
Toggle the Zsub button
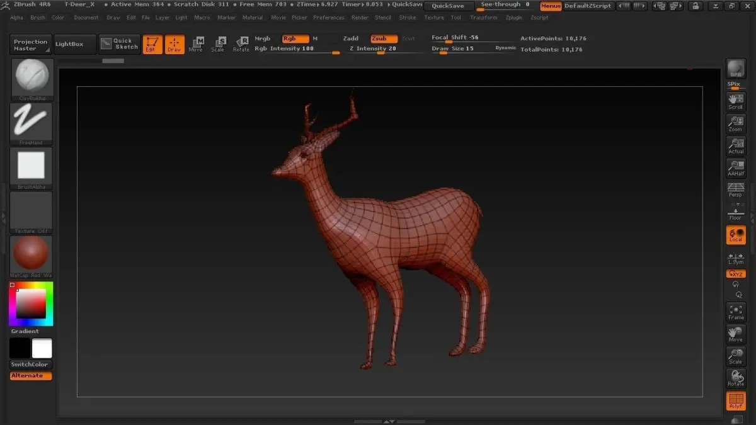click(x=384, y=39)
